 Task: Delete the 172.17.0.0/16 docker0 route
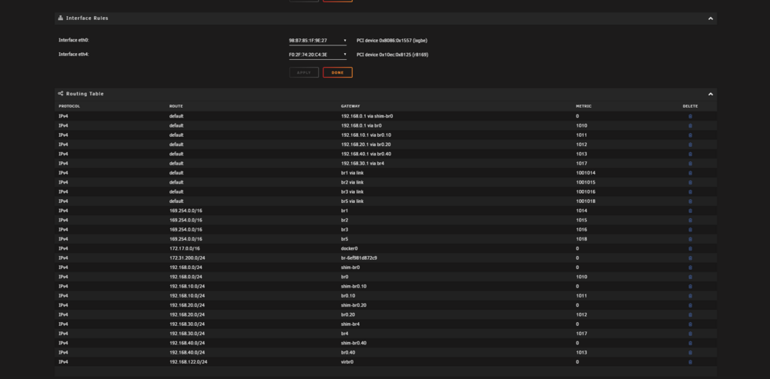[690, 248]
